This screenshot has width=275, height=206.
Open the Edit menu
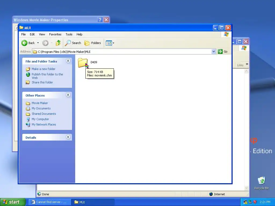tap(32, 34)
